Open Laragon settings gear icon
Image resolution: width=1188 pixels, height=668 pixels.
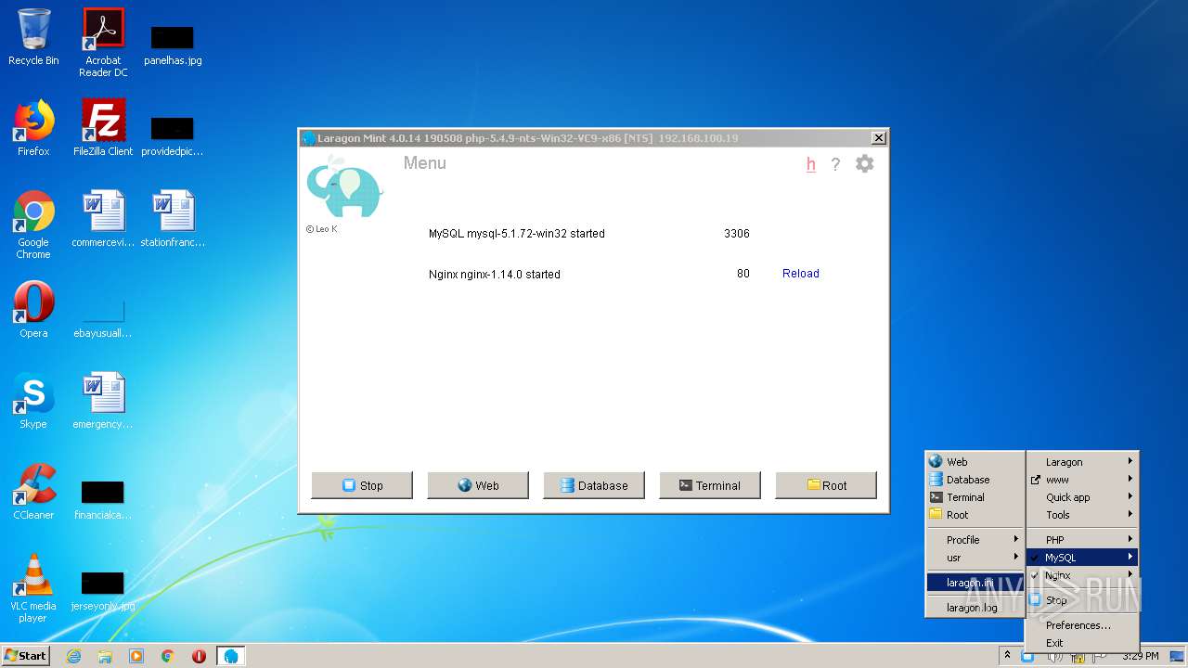864,164
